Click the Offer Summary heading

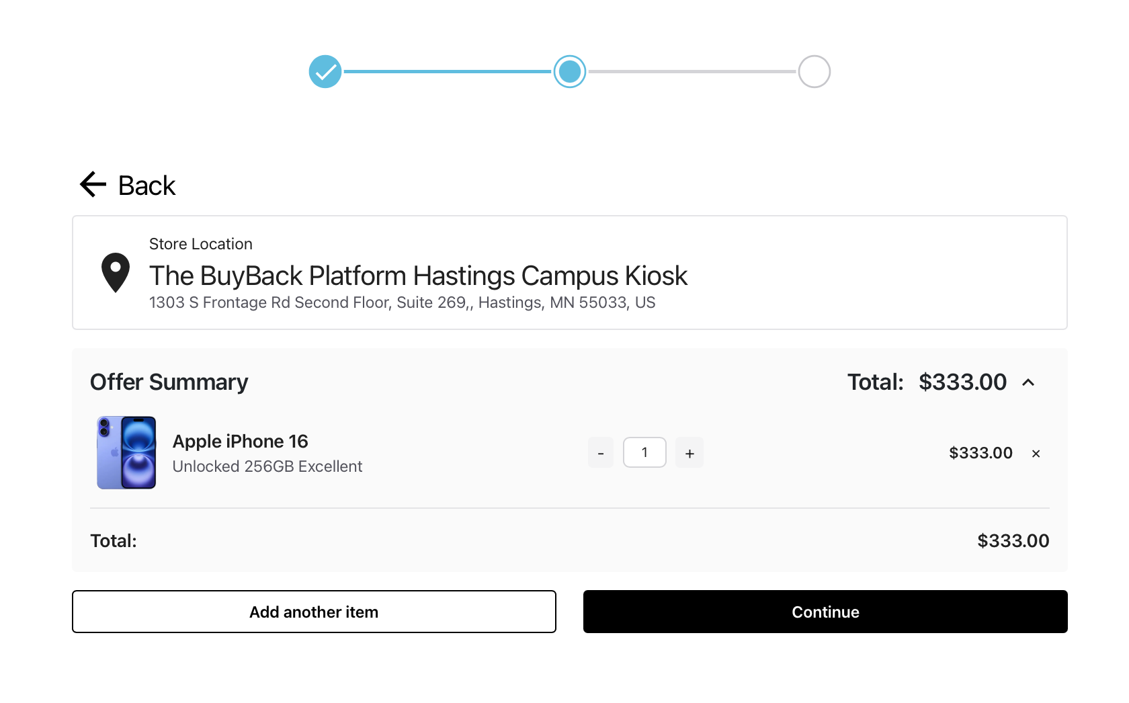click(169, 382)
